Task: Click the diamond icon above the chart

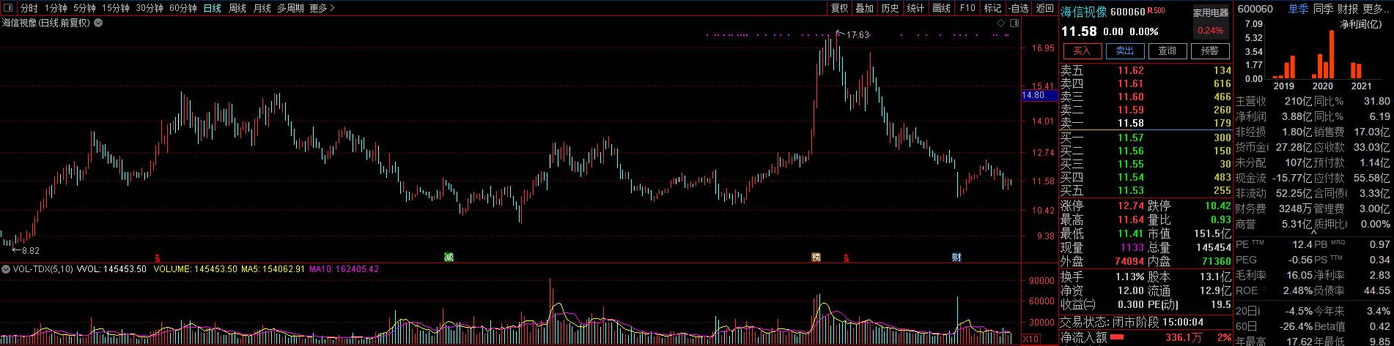Action: tap(1001, 23)
